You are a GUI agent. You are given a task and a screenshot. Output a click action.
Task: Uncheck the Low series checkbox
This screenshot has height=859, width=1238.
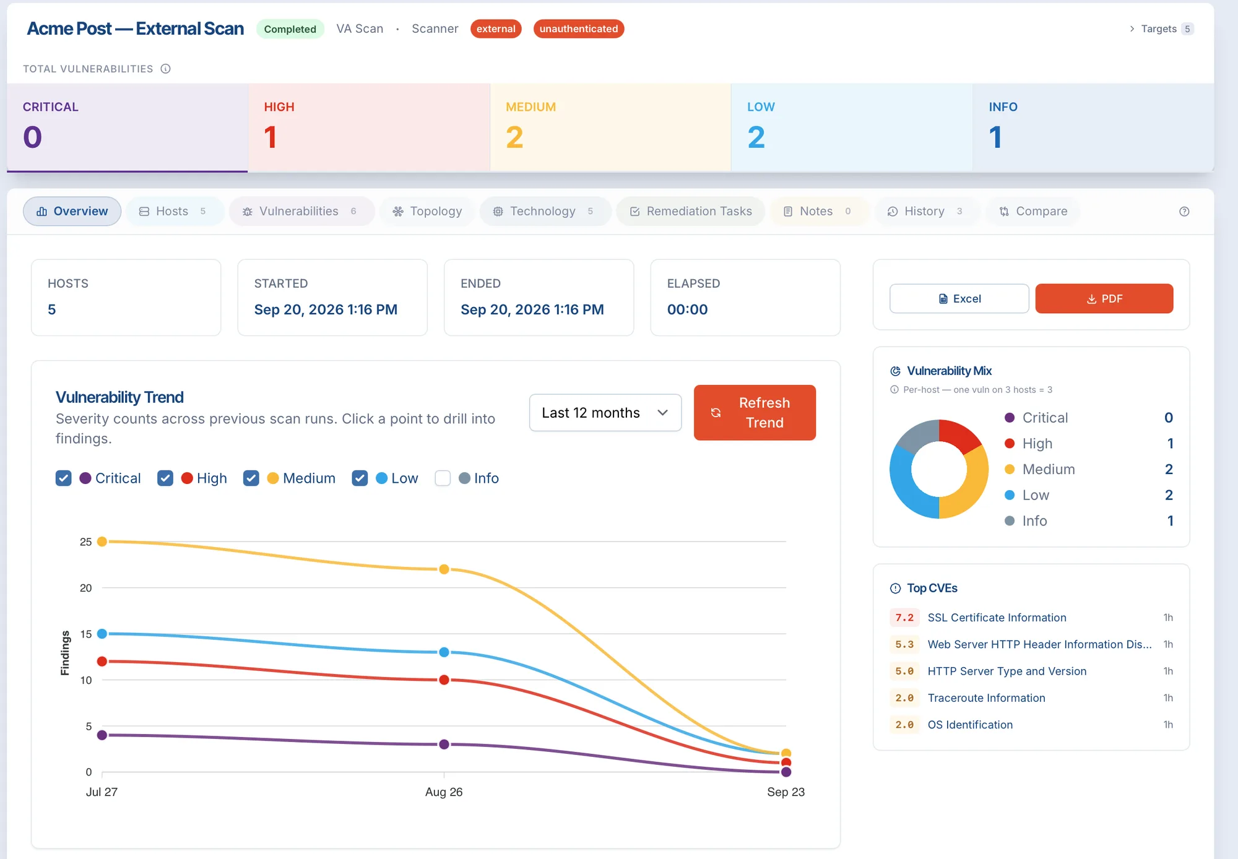(x=360, y=478)
